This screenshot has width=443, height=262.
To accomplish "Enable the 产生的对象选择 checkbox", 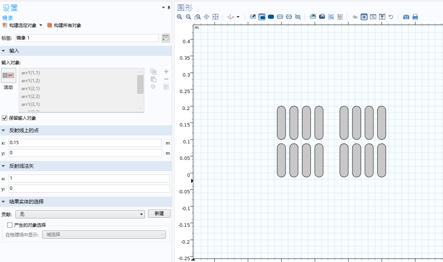I will coord(10,225).
